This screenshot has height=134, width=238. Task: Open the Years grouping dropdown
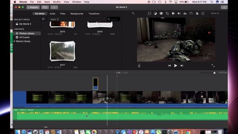click(54, 19)
